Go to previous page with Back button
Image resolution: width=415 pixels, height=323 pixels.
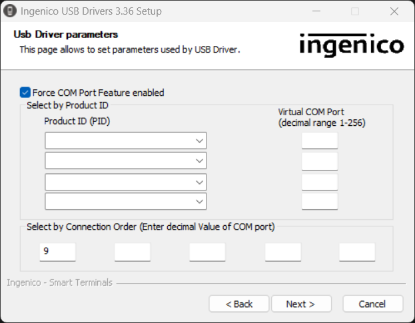[x=239, y=304]
